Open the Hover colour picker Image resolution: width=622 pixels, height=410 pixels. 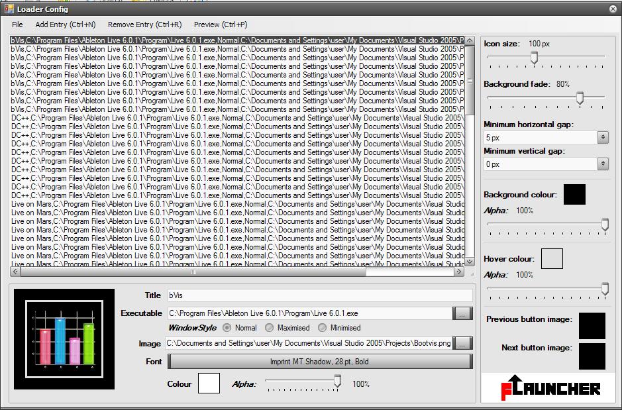(x=552, y=258)
